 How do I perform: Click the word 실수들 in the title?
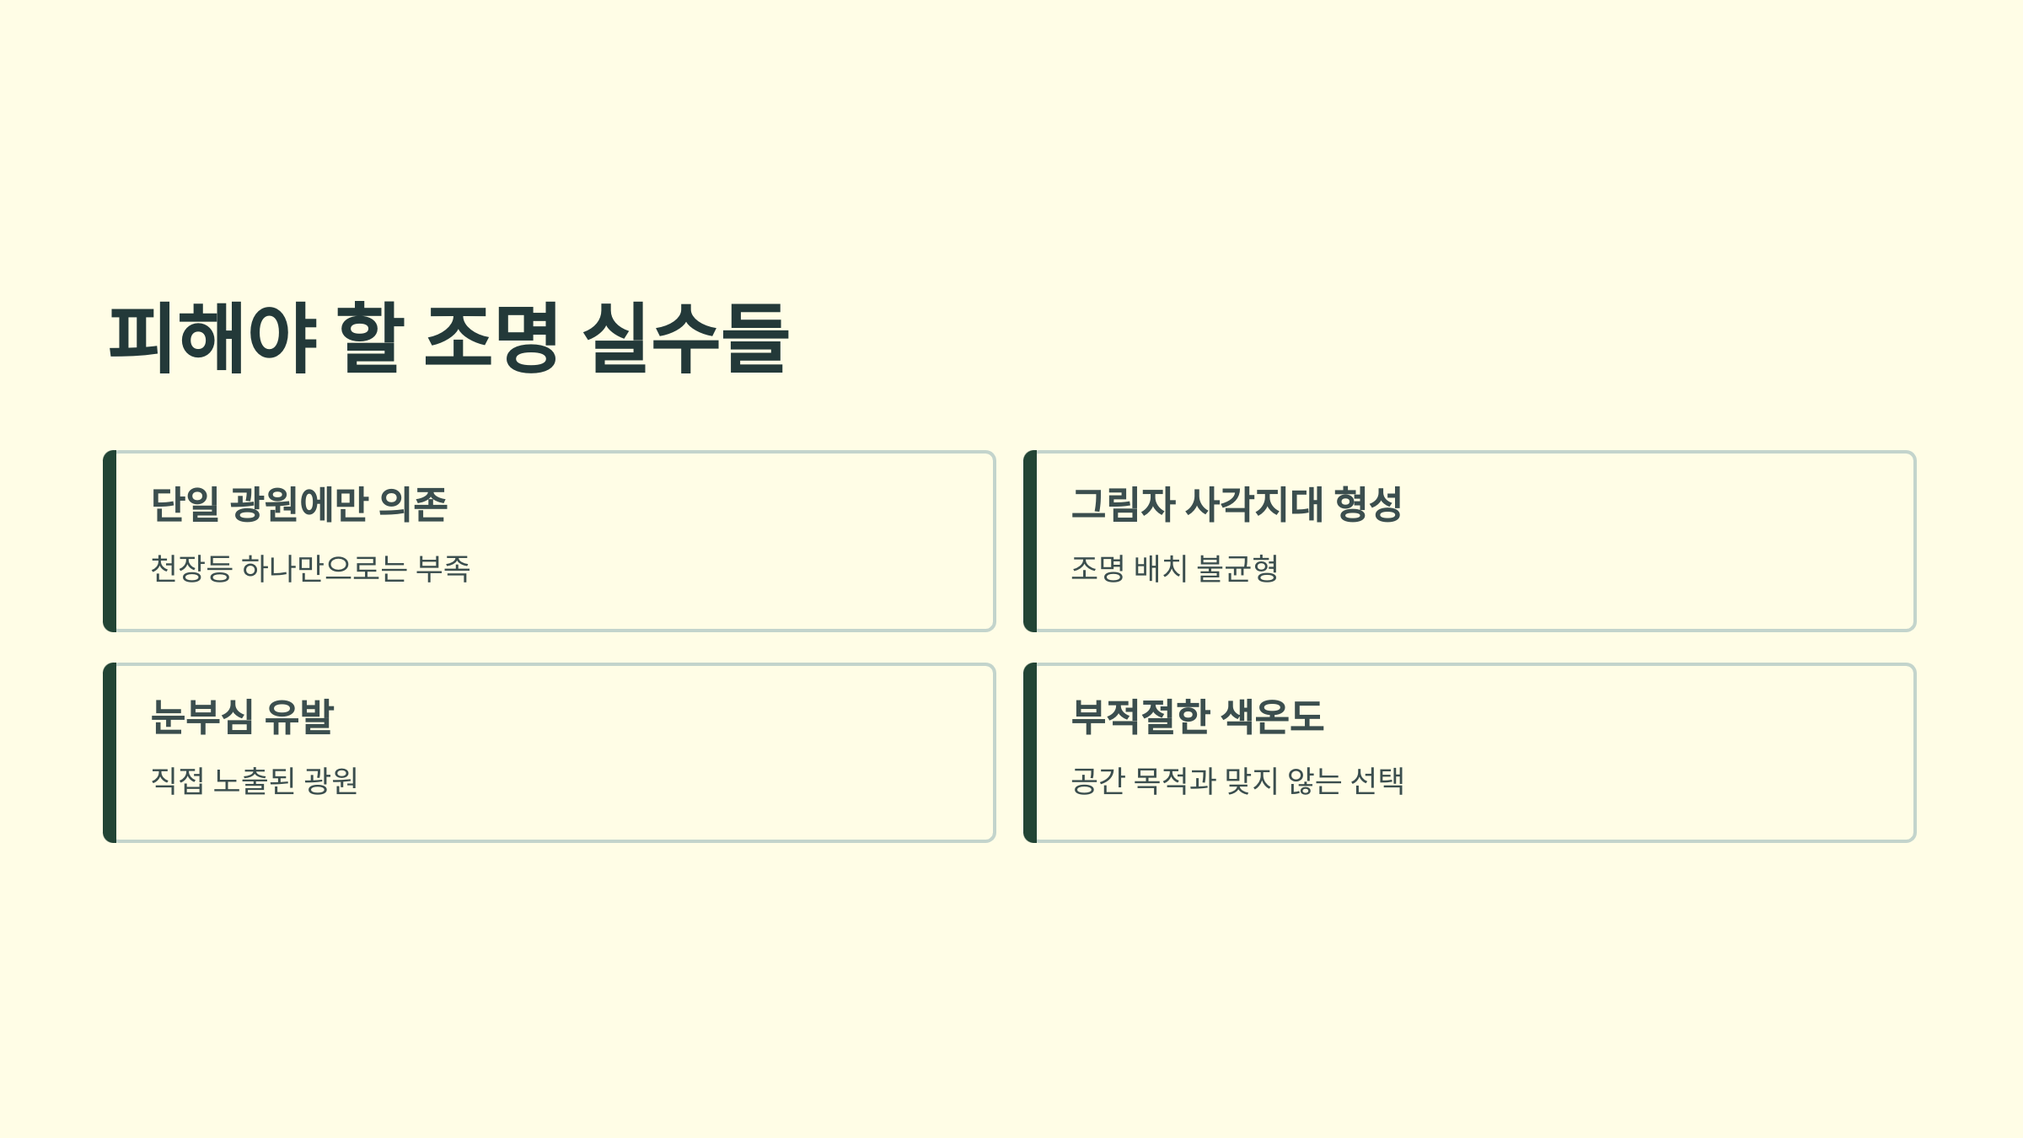click(686, 337)
